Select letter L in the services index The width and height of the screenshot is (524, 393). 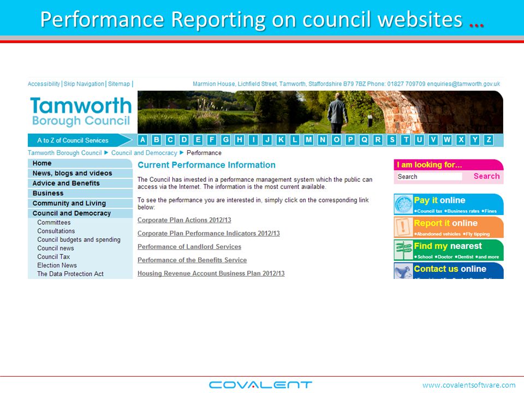[x=295, y=140]
